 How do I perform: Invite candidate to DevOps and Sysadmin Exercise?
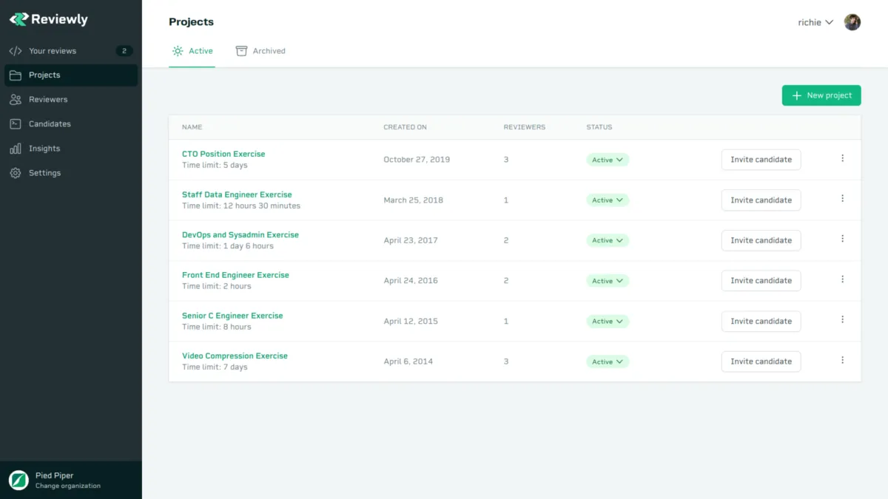point(761,240)
